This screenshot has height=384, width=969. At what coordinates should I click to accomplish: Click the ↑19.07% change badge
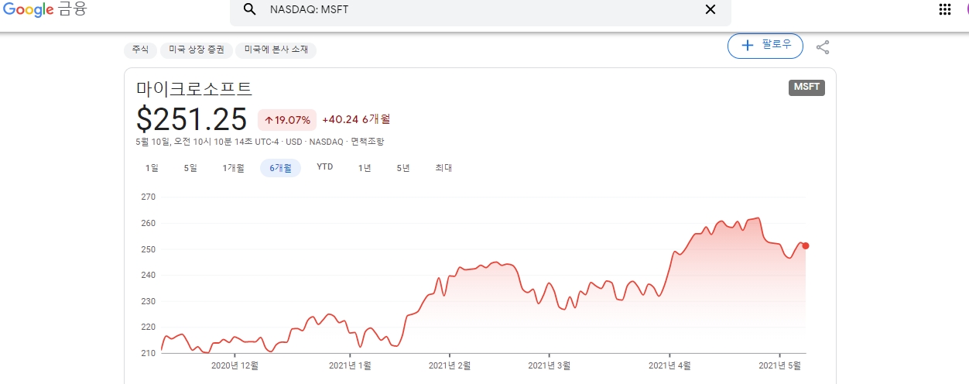(287, 120)
